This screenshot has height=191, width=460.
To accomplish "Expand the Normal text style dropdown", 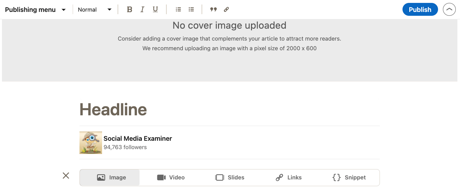I will 95,10.
